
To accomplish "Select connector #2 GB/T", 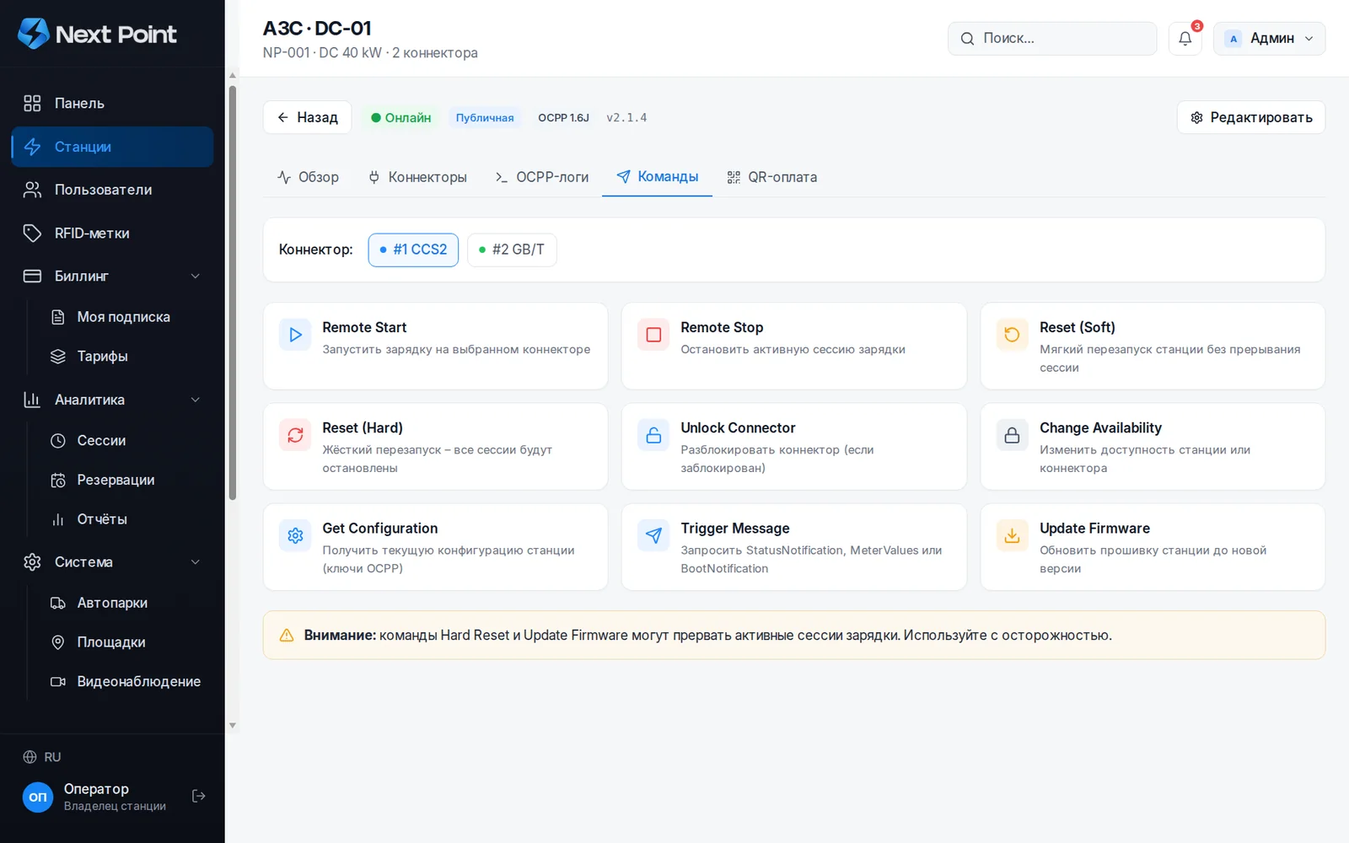I will (x=512, y=250).
